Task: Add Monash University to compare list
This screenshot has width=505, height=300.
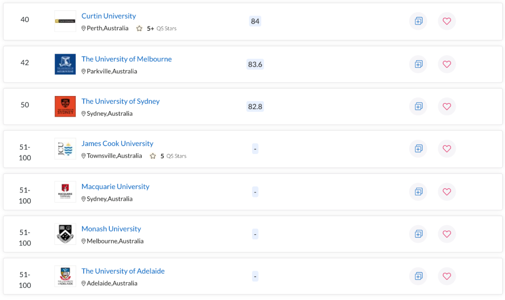Action: [x=418, y=234]
